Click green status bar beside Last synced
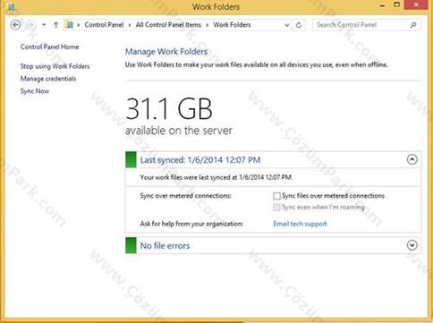 click(x=131, y=159)
